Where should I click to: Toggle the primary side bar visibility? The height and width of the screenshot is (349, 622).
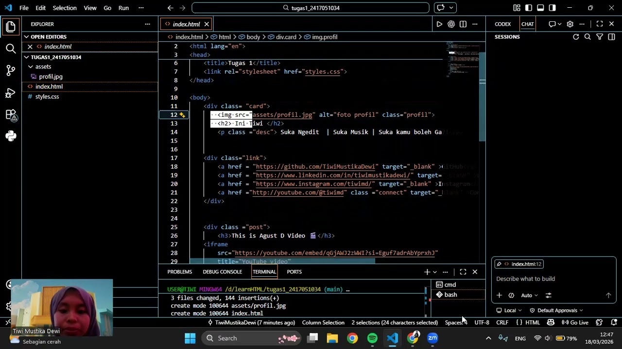click(529, 8)
